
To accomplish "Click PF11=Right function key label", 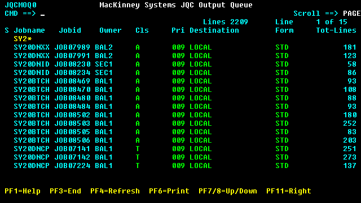I will pos(289,191).
